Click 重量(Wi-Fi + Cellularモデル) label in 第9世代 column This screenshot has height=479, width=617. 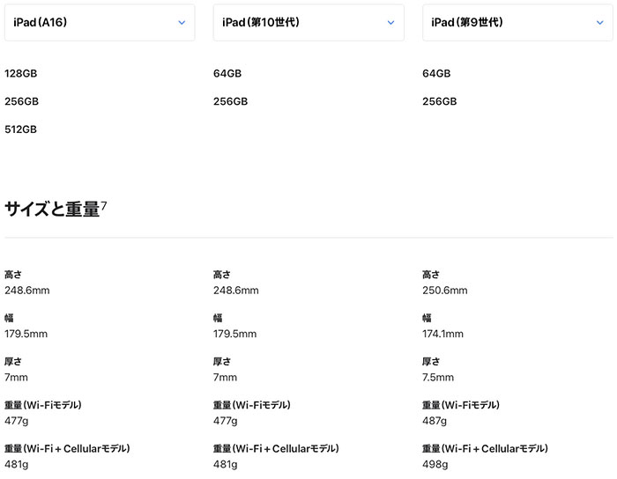coord(485,448)
